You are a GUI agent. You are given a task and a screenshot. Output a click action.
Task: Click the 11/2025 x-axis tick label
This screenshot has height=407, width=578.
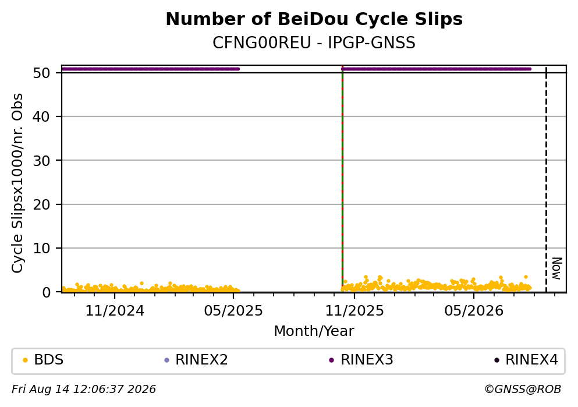tap(354, 311)
